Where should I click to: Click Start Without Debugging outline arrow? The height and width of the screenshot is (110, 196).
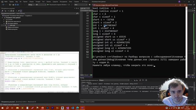point(69,5)
